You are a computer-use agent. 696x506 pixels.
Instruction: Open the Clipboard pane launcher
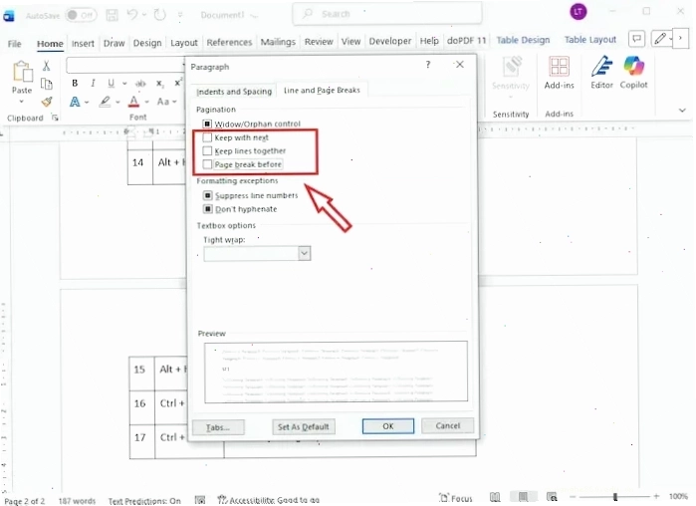click(55, 118)
